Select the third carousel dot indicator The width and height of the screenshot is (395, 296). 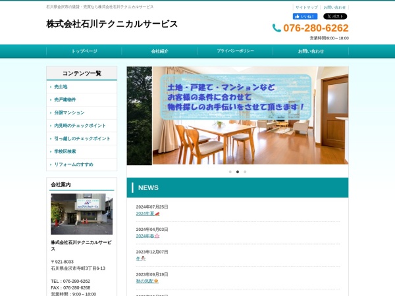245,172
